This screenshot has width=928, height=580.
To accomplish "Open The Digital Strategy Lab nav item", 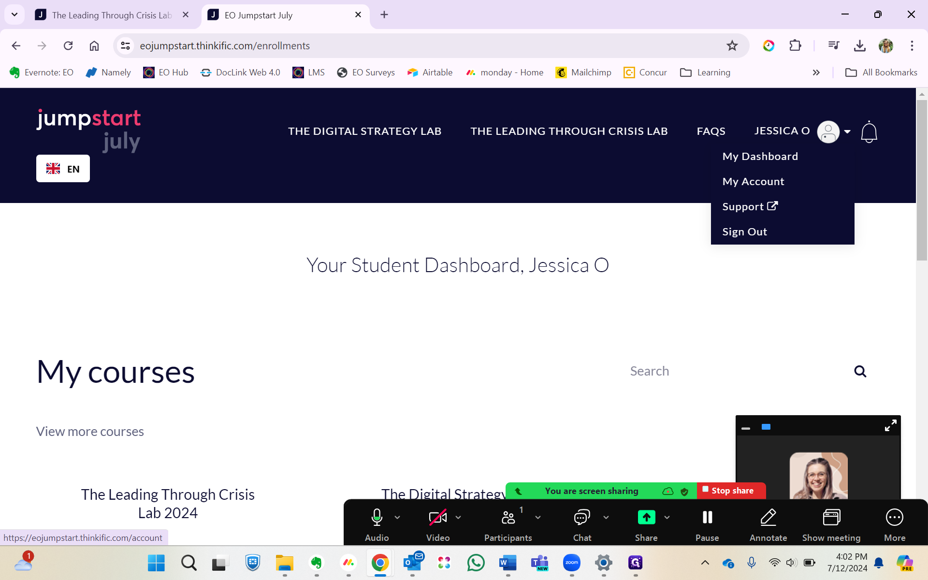I will 364,131.
